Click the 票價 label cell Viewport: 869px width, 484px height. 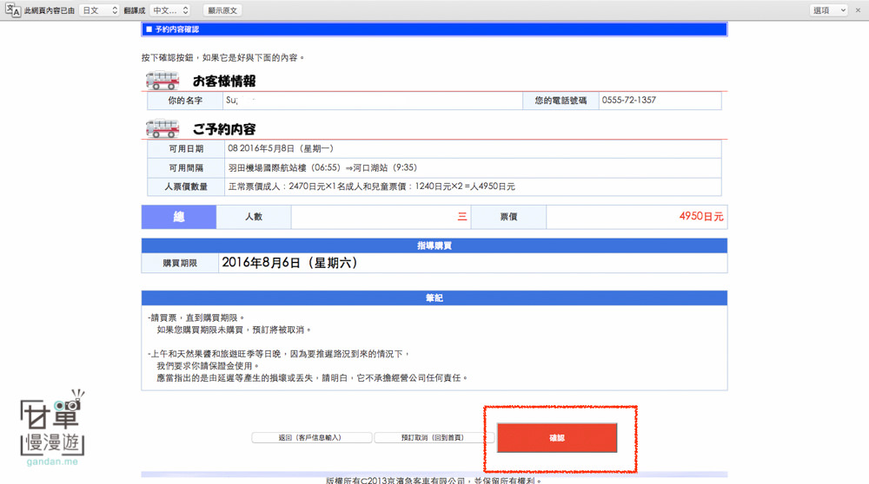tap(508, 217)
